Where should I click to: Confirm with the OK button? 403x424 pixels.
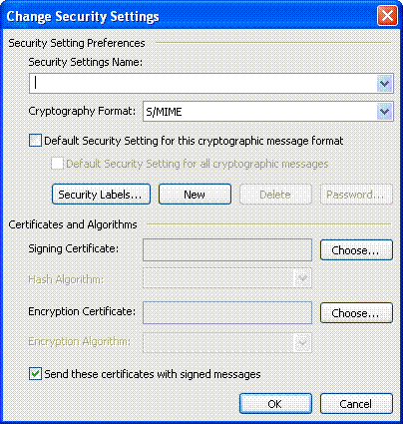[275, 404]
